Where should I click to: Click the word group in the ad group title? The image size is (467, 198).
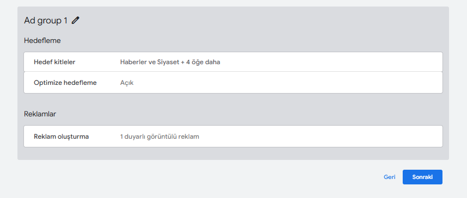pos(50,21)
